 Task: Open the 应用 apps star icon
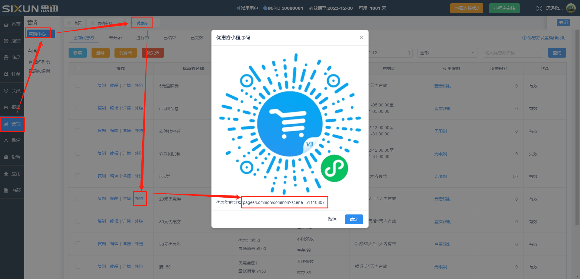pyautogui.click(x=6, y=174)
